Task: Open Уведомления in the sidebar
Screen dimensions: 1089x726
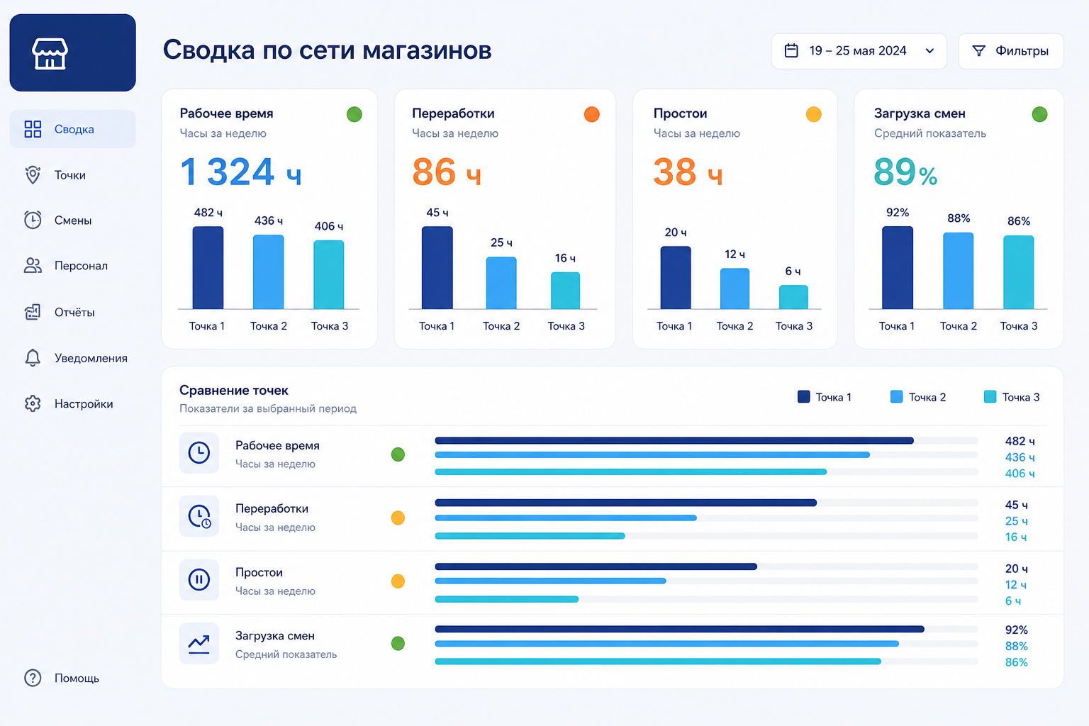Action: click(72, 358)
